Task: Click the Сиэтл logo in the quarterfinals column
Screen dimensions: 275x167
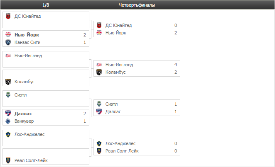Action: [x=99, y=104]
